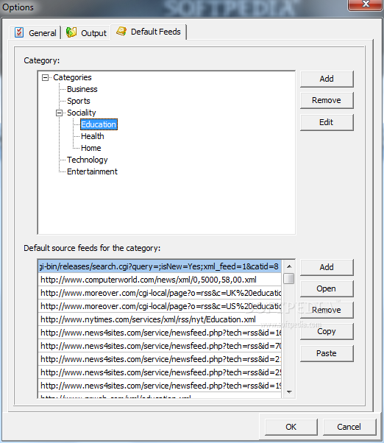Click the feed list scroll down arrow

tap(289, 391)
